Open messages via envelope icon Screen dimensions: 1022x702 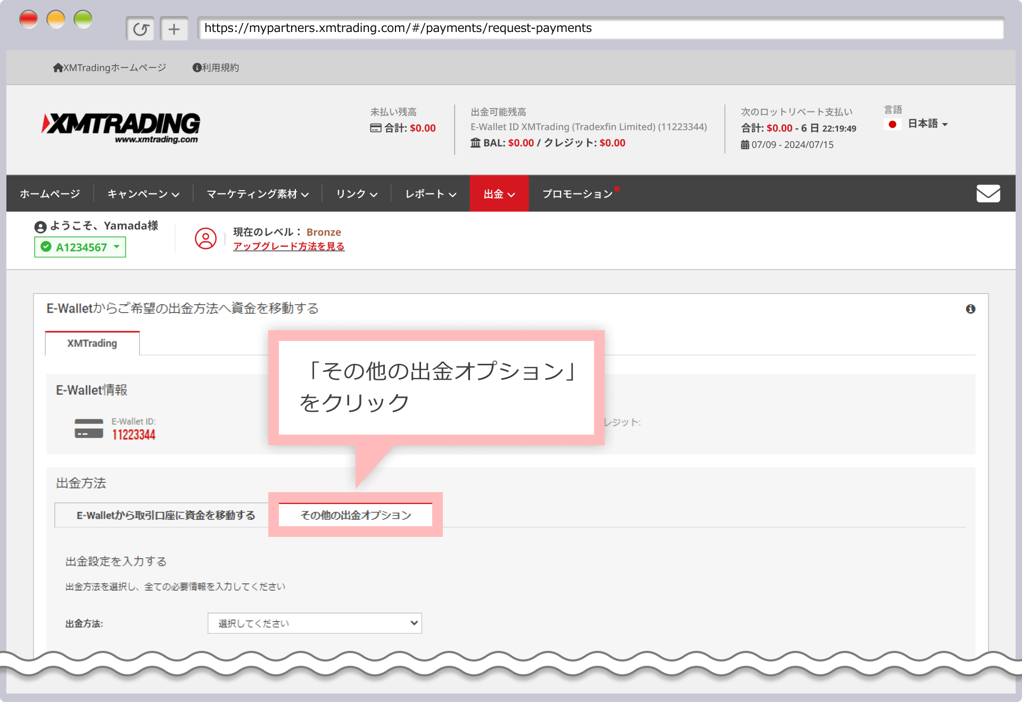[988, 193]
